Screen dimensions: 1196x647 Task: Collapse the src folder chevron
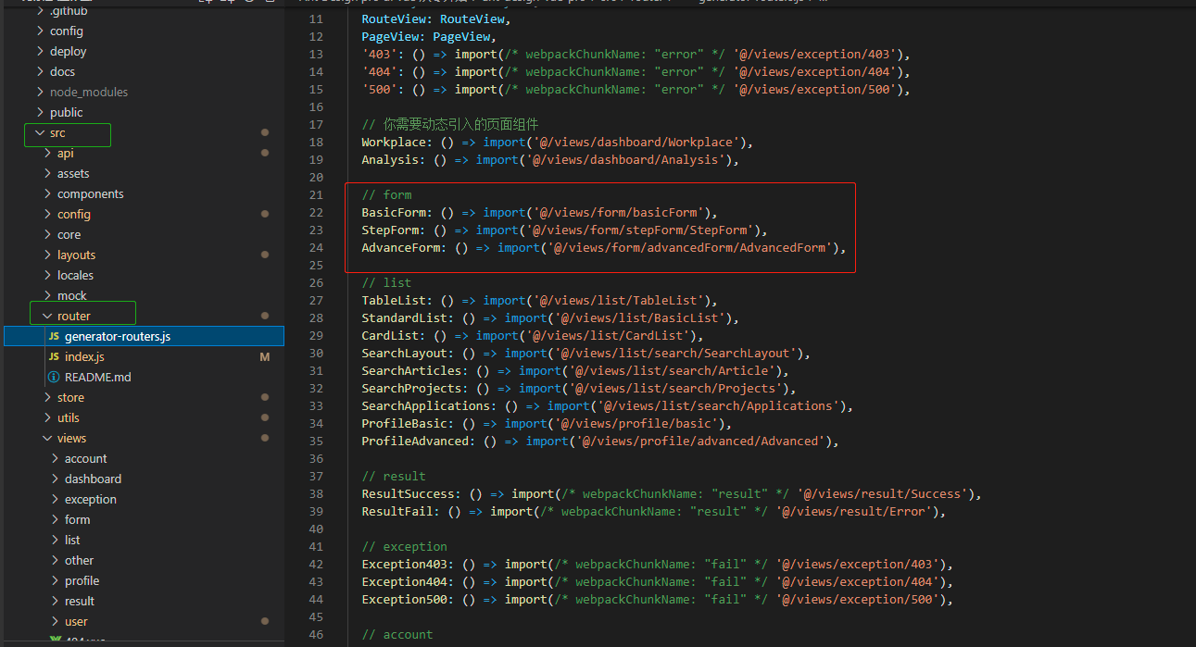click(40, 132)
